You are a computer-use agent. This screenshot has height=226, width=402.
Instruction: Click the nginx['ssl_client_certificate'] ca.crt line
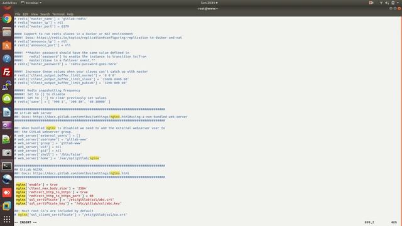tap(71, 215)
